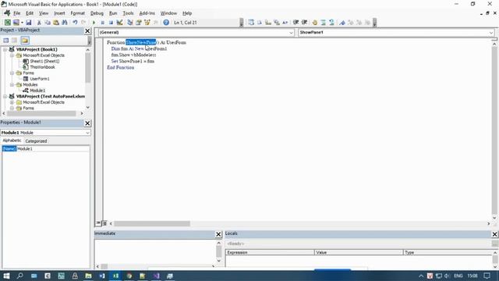Click the (Name) property value field
Screen dimensions: 499x281
tap(53, 149)
